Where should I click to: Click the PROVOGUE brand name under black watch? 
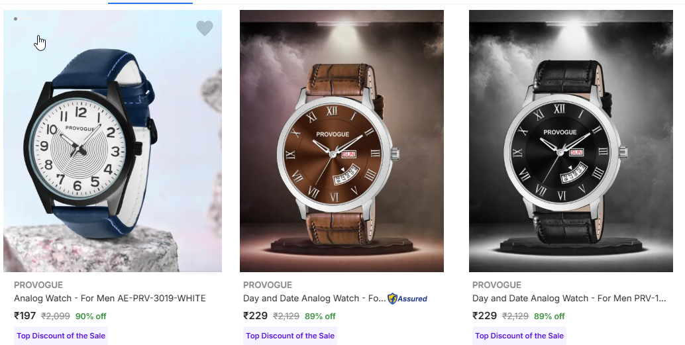pos(497,285)
